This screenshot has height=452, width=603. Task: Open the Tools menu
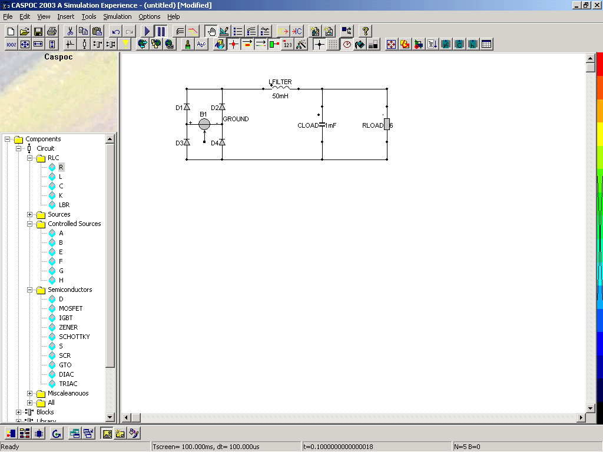pos(89,16)
